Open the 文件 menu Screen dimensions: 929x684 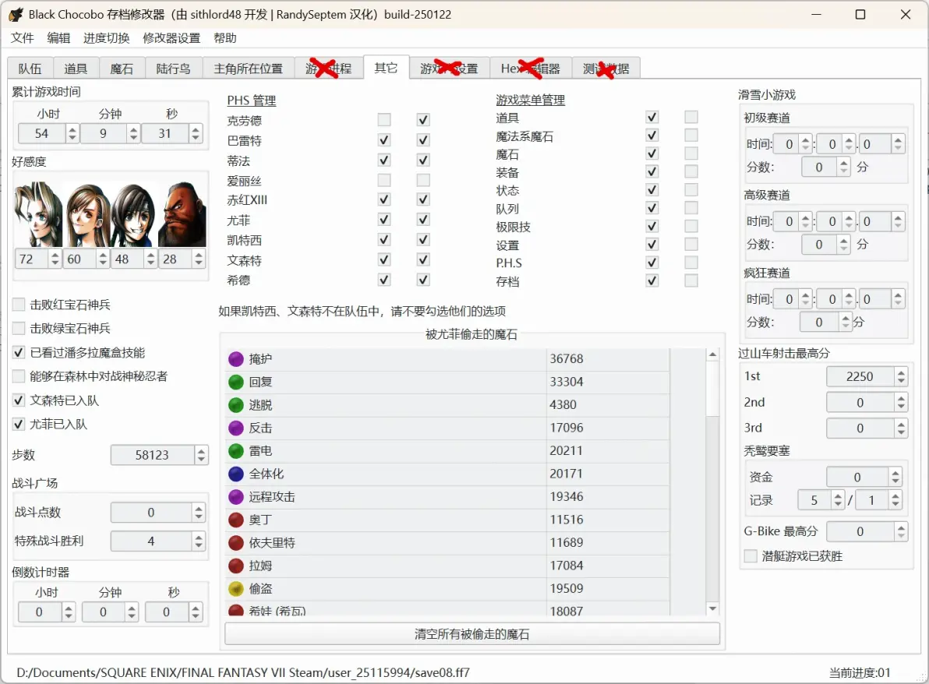click(22, 38)
